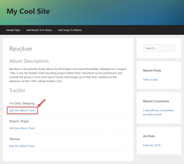Visit A WordPress Commenter link
Screen dimensions: 184x164
coord(158,110)
